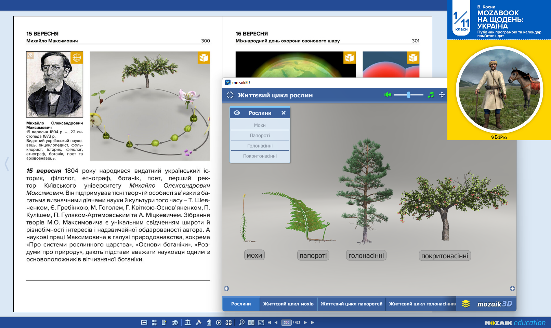
Task: Open the 3D cube icon on plant cycle image
Action: click(x=204, y=58)
